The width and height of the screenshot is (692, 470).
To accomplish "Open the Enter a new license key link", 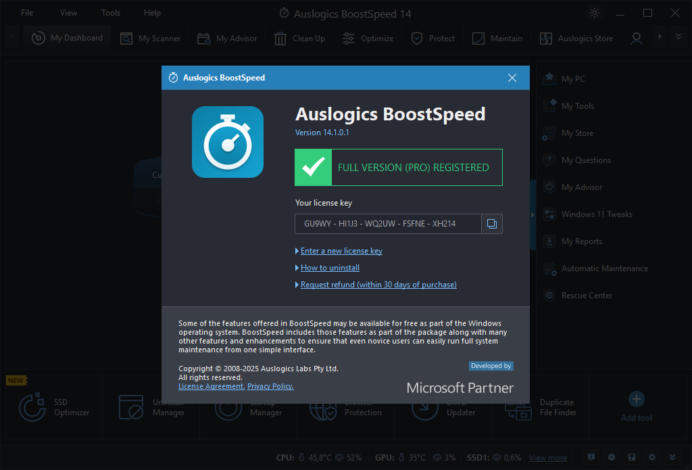I will pyautogui.click(x=341, y=251).
